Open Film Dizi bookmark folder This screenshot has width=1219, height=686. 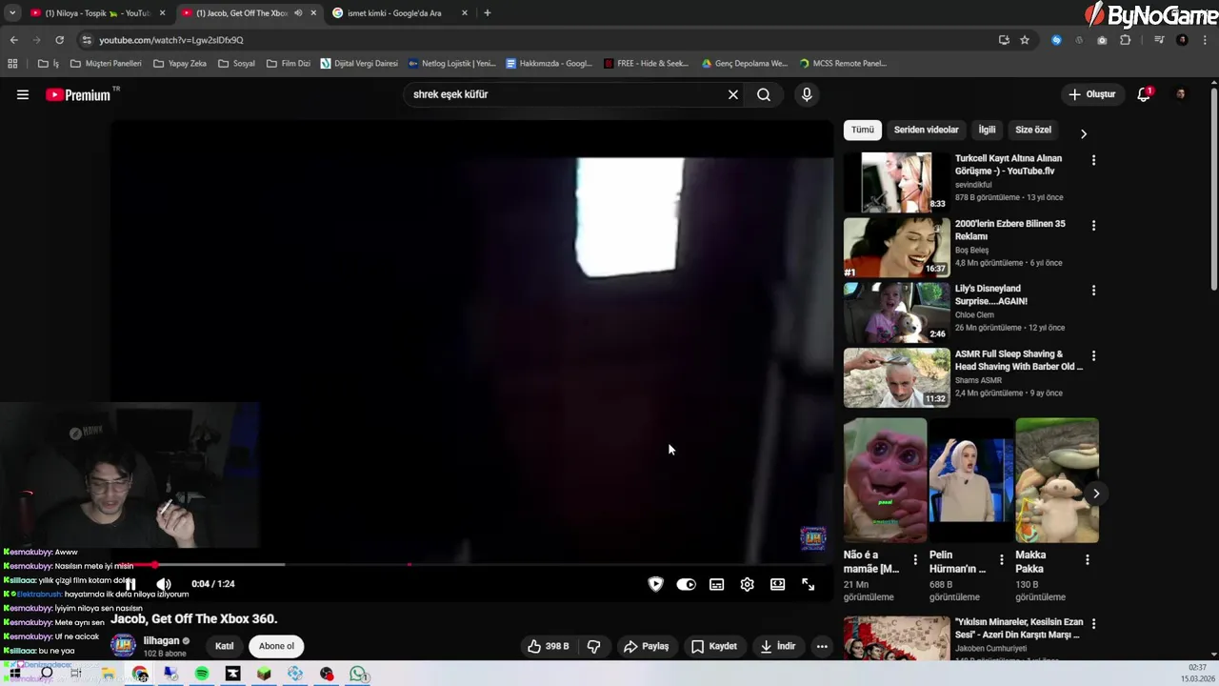click(x=289, y=64)
